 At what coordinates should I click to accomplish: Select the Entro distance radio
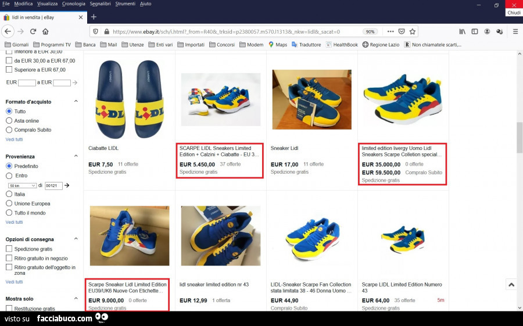coord(9,175)
